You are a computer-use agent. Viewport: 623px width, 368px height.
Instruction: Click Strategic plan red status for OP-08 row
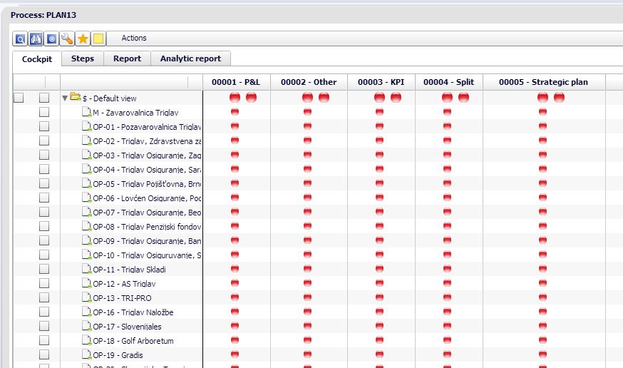tap(542, 226)
